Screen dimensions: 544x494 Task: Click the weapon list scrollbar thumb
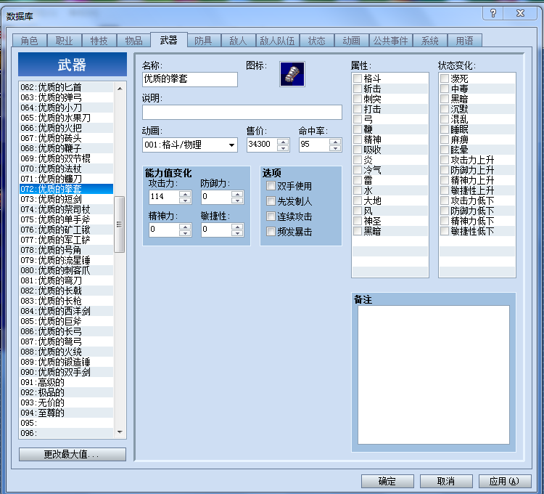pos(120,224)
